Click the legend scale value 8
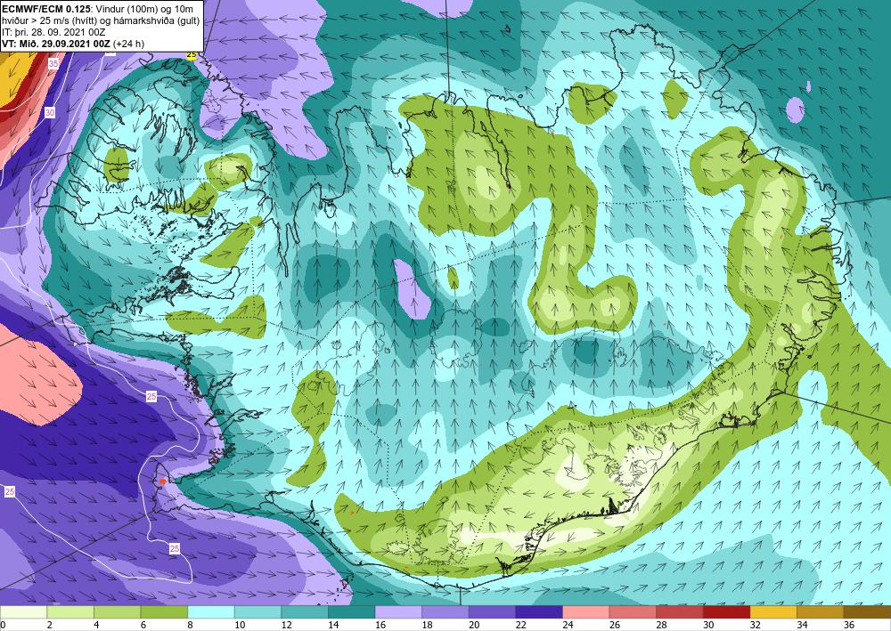Screen dimensions: 891x631 coord(191,626)
